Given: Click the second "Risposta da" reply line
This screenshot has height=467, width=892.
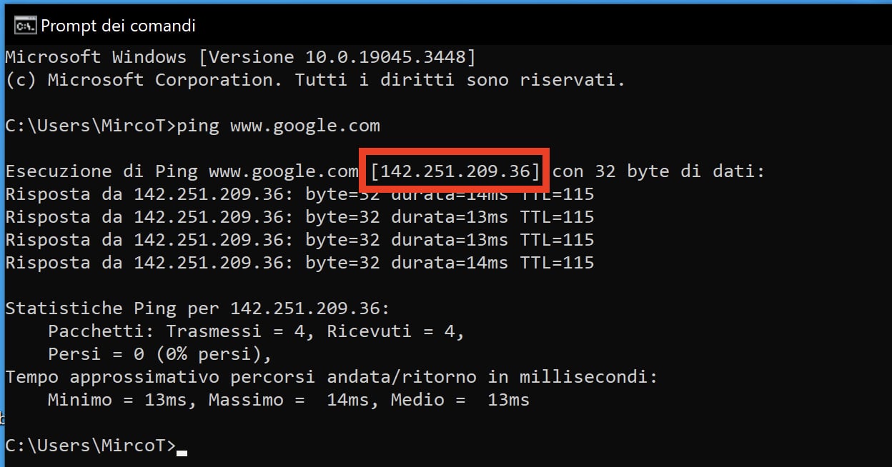Looking at the screenshot, I should coord(299,217).
